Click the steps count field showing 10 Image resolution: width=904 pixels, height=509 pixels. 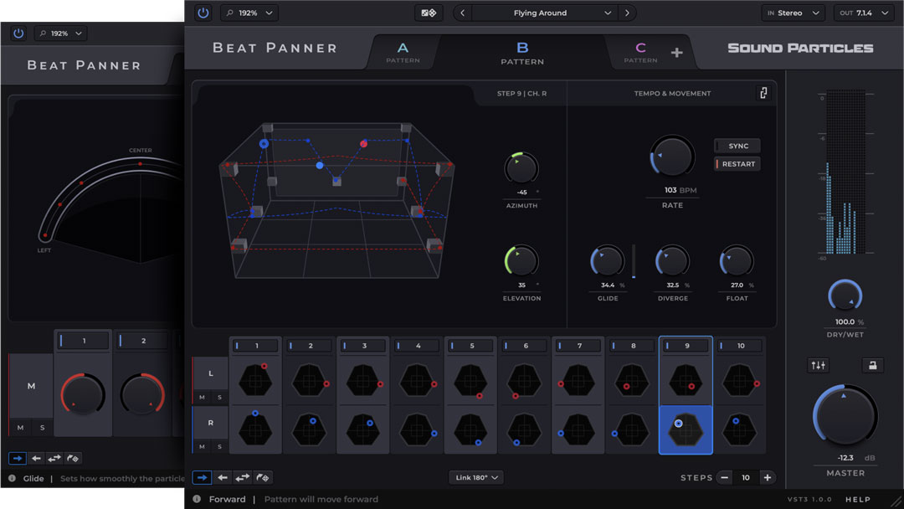746,477
